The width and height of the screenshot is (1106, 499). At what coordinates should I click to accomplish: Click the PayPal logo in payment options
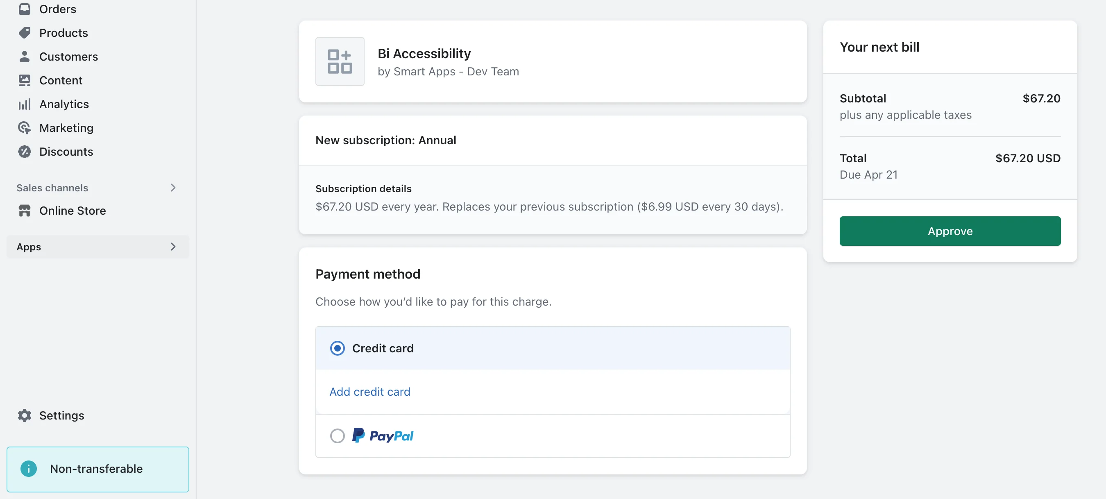click(x=382, y=435)
